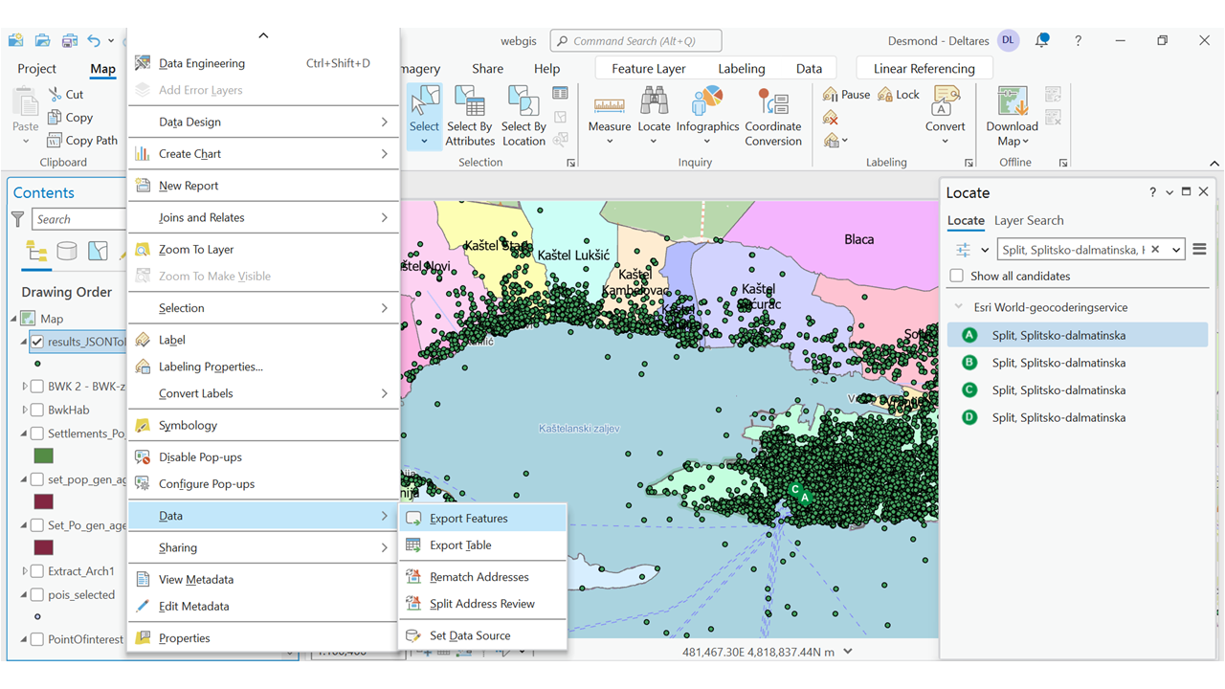Click set_pop_gen_ag maroon symbol swatch
The image size is (1225, 689).
coord(44,501)
